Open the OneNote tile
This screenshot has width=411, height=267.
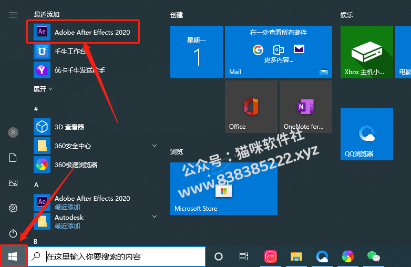pos(306,107)
